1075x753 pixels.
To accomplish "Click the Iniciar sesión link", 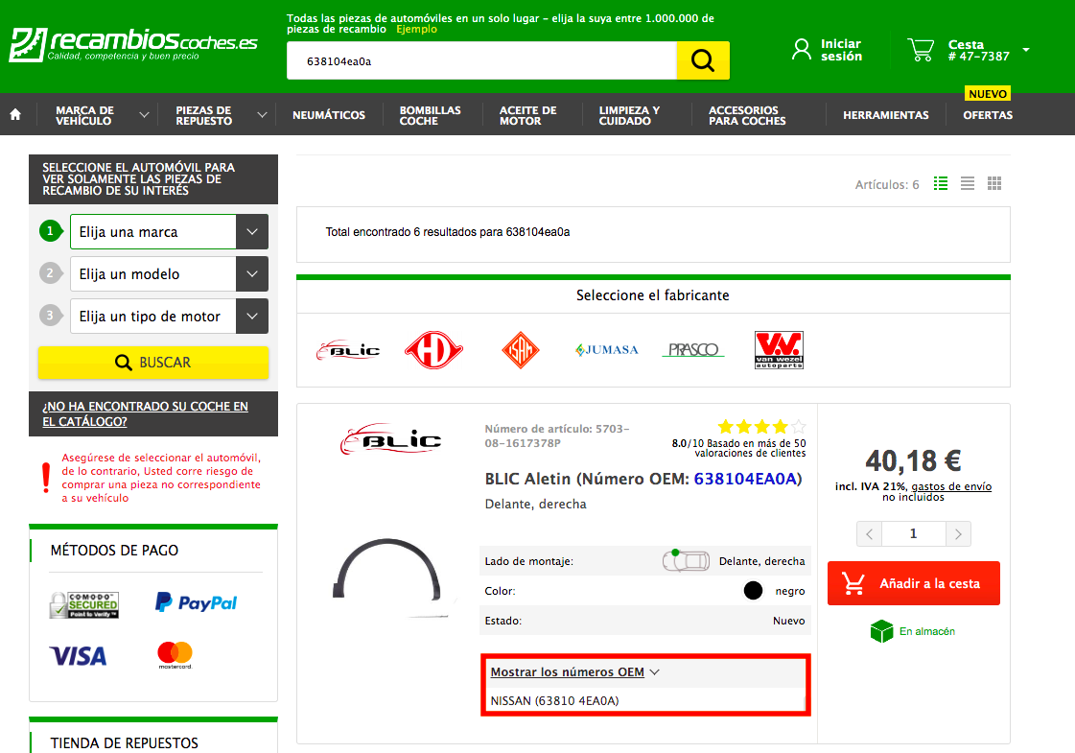I will (x=841, y=50).
